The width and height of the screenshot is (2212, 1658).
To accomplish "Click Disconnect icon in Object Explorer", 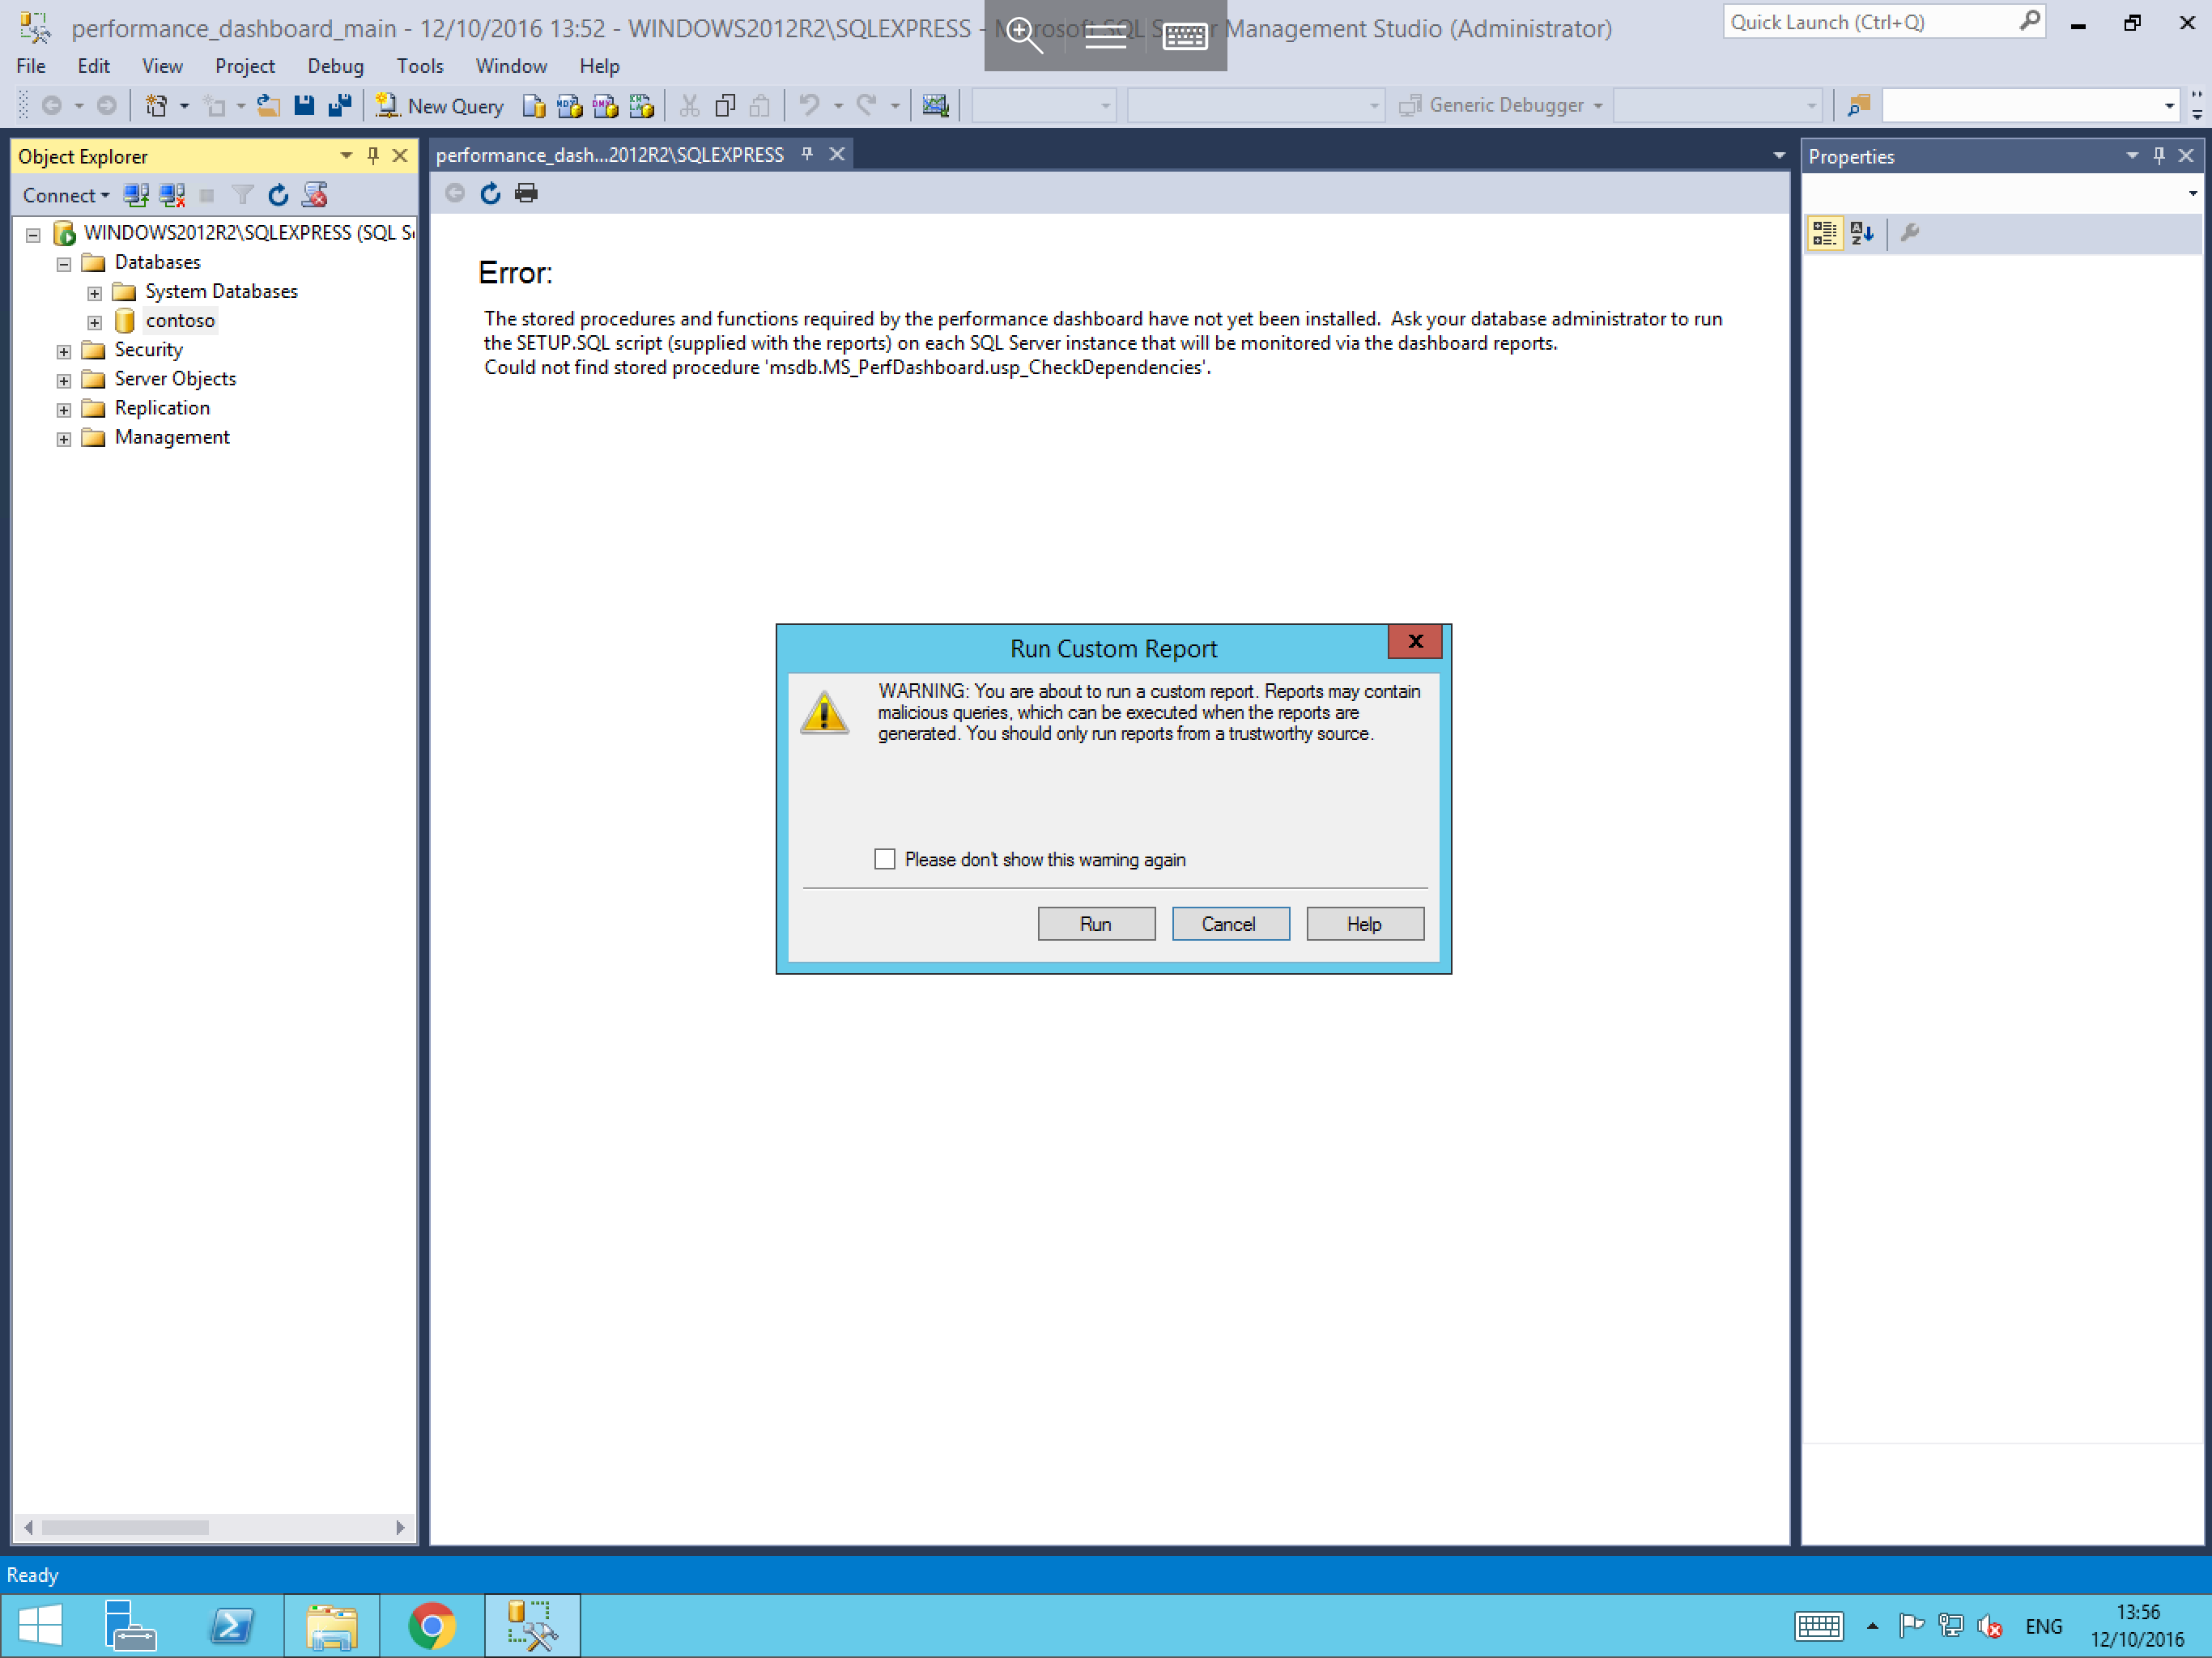I will [172, 195].
